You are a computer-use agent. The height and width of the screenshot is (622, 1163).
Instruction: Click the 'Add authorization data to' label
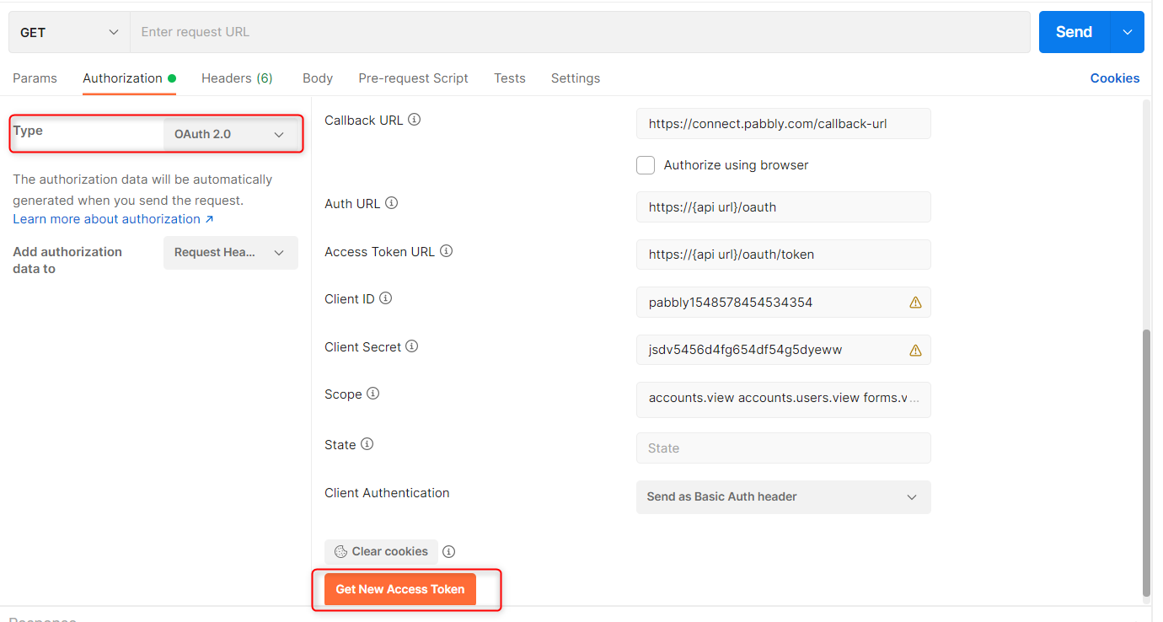click(x=67, y=260)
